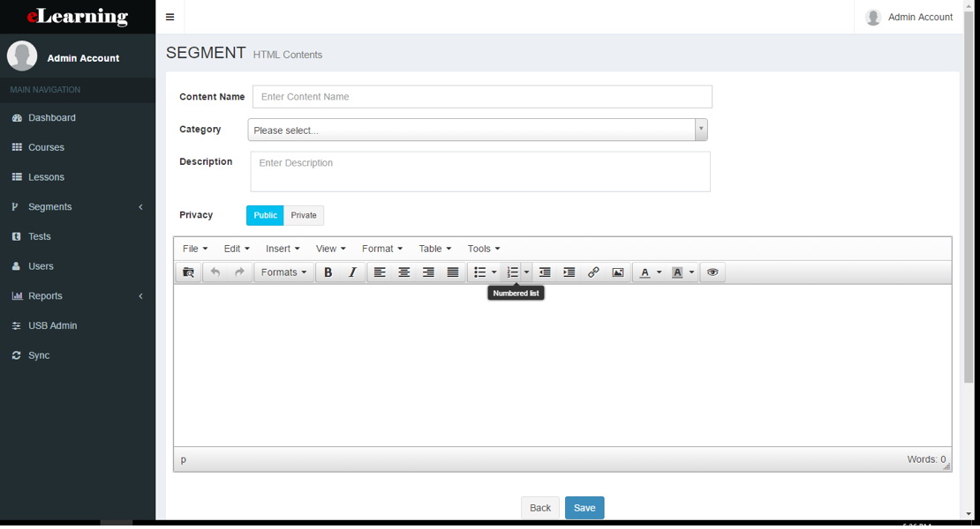The image size is (980, 529).
Task: Apply center text alignment
Action: point(403,272)
